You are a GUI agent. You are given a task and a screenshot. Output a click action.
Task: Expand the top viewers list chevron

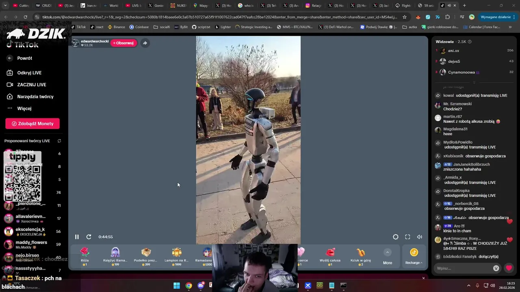click(x=474, y=82)
